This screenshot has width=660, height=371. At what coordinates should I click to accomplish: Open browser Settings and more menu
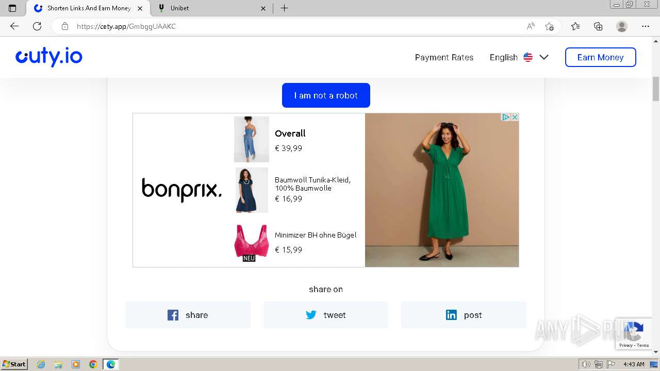[646, 26]
